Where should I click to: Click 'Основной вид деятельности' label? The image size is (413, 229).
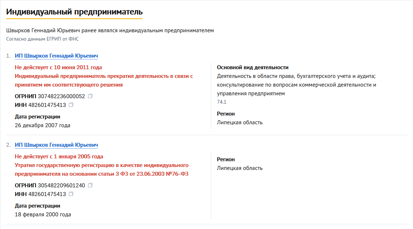tap(253, 67)
